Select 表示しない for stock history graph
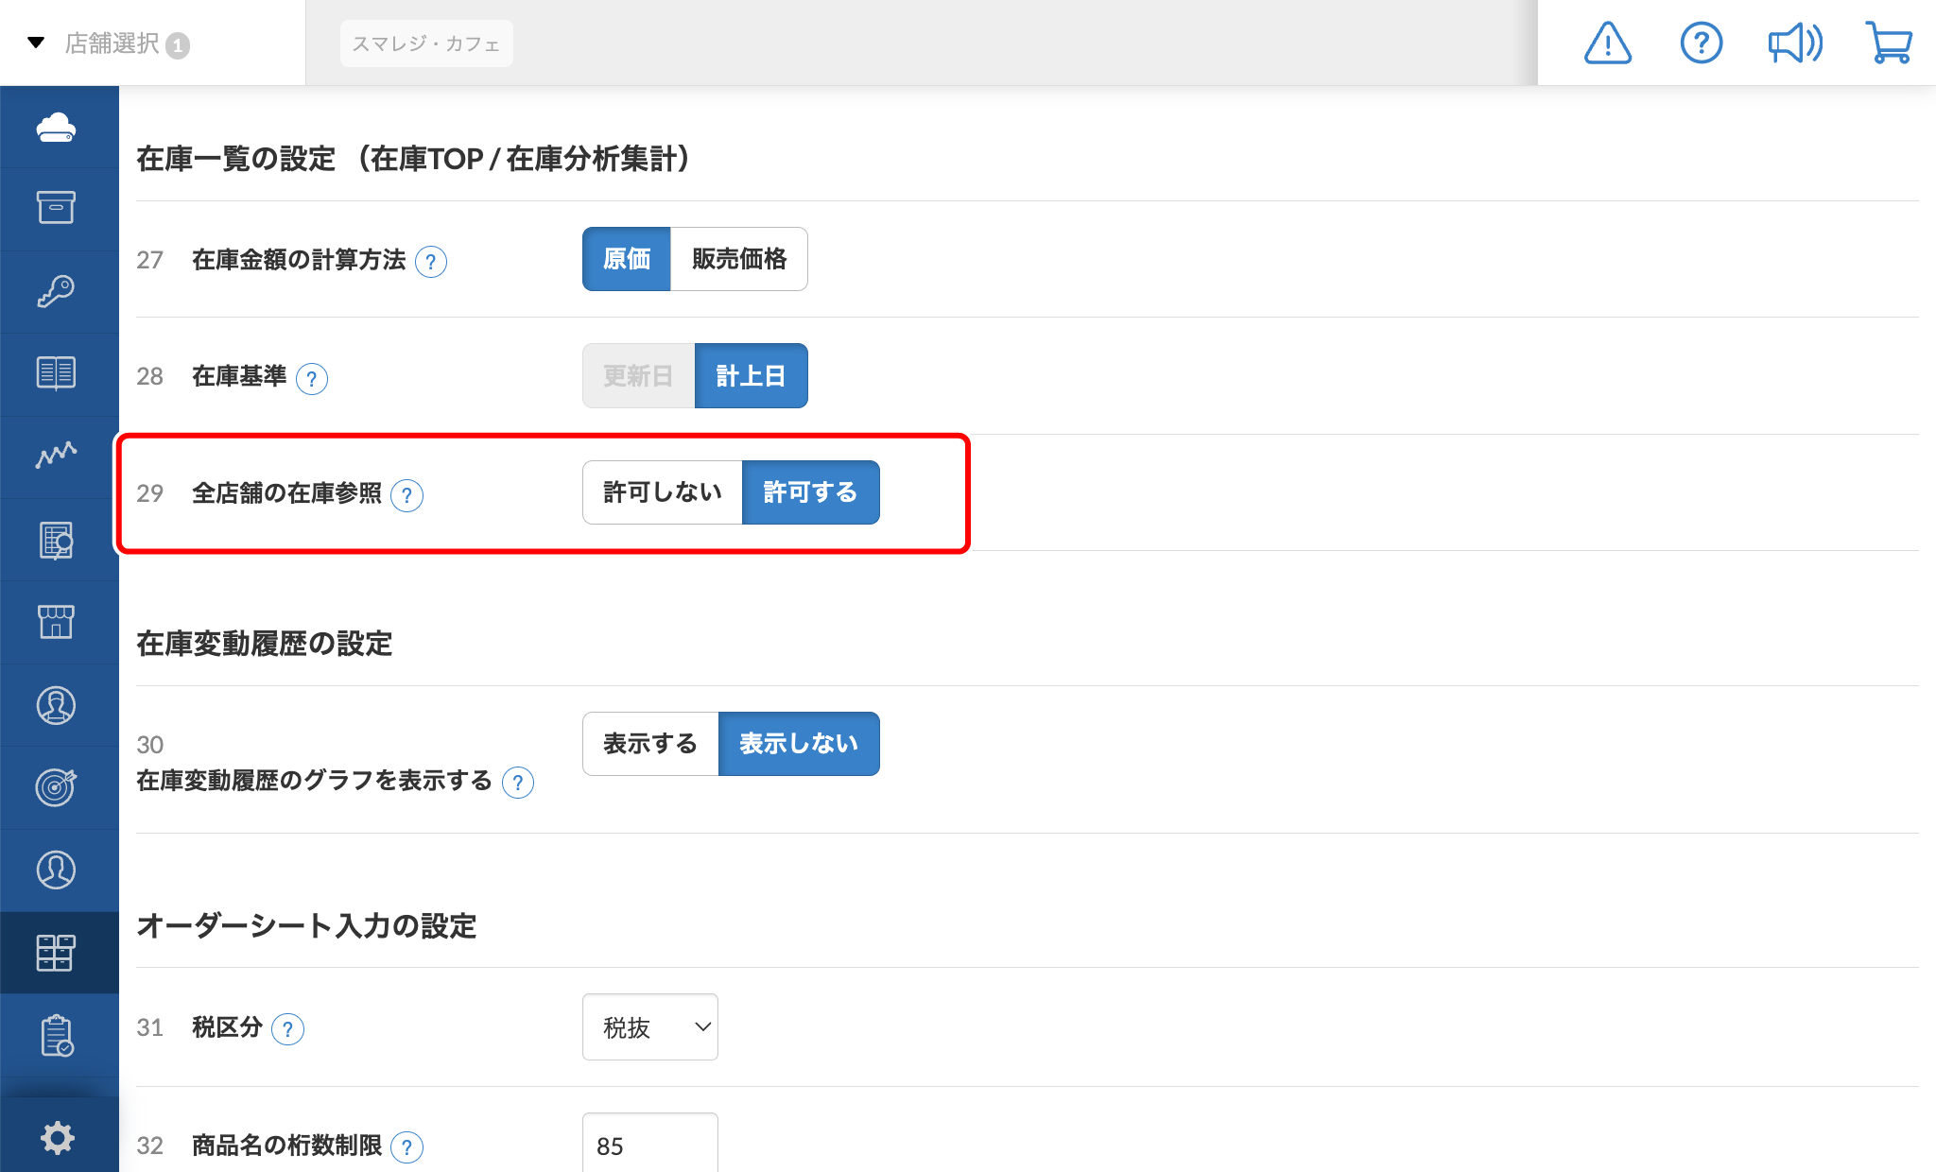 tap(799, 744)
